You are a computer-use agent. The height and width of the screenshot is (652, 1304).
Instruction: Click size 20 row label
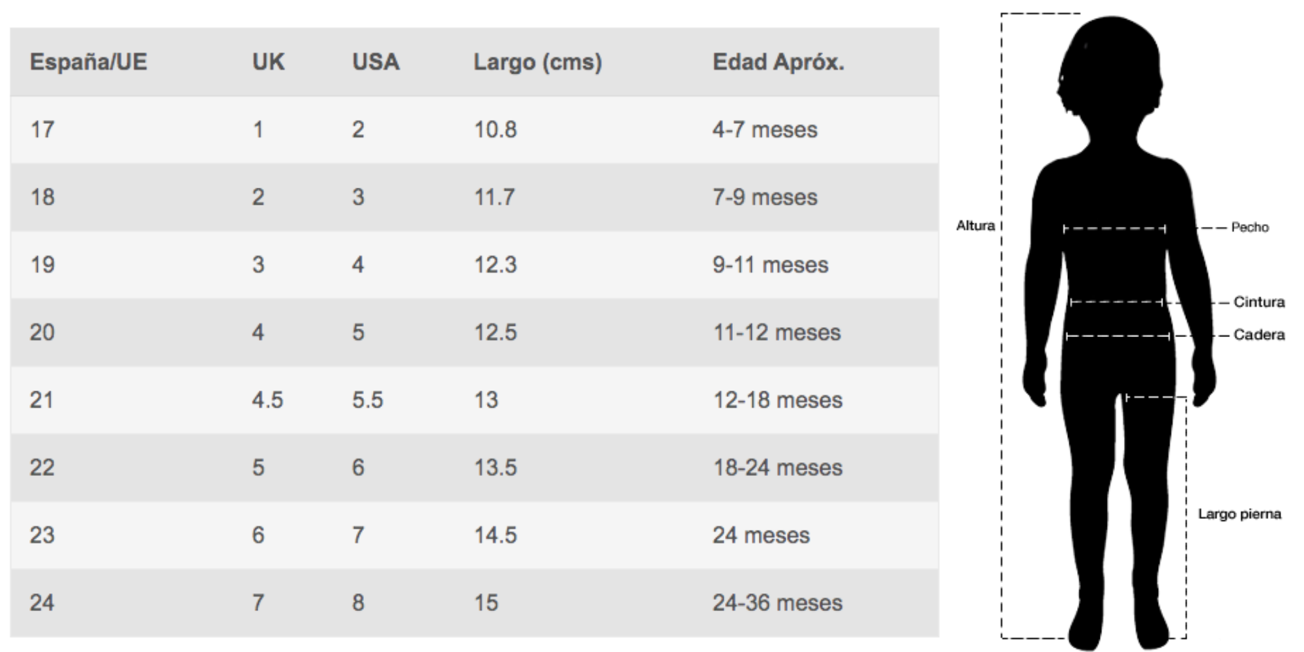point(42,333)
